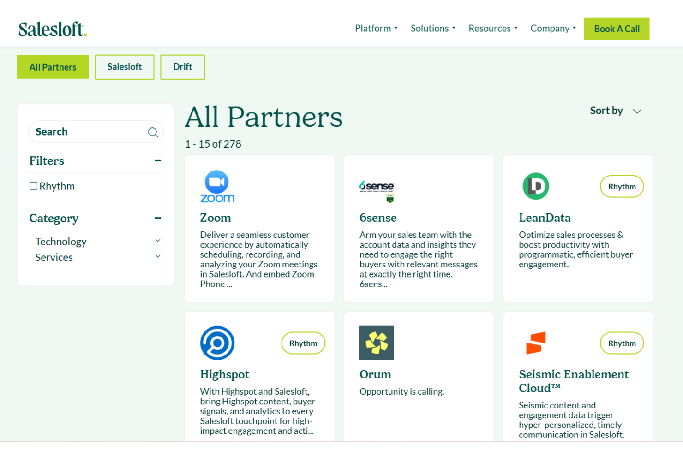Open the Orum logo

[x=377, y=343]
